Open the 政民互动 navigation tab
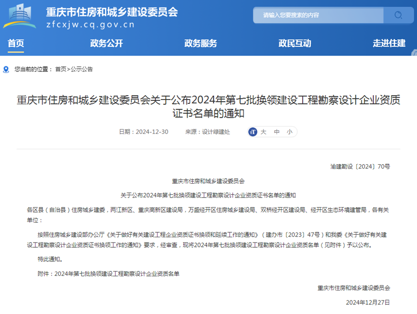Screen dimensions: 417x314 coord(295,43)
